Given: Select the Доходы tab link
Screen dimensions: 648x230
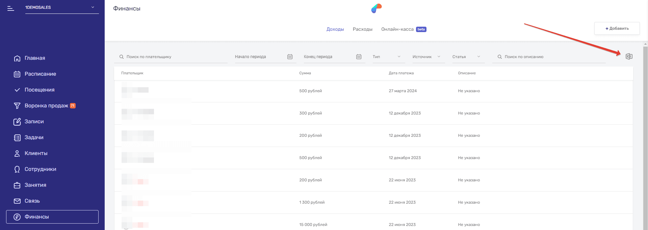Looking at the screenshot, I should tap(335, 29).
